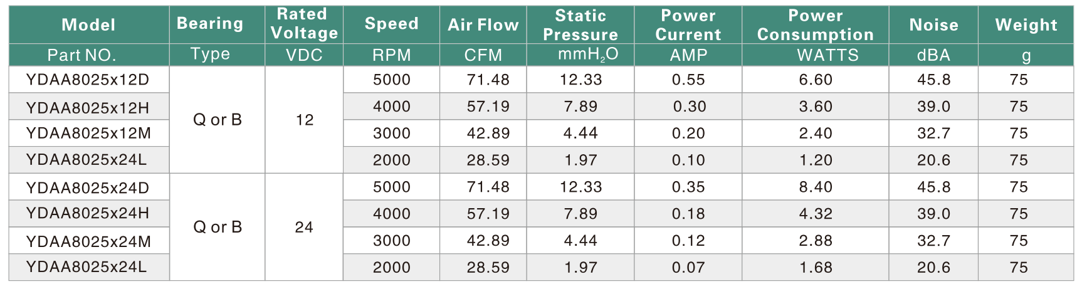Select part number YDAA8025x24D
The image size is (1082, 289).
click(x=88, y=187)
